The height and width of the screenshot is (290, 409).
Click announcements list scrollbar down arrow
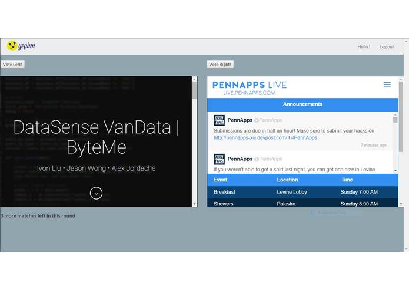[x=395, y=171]
